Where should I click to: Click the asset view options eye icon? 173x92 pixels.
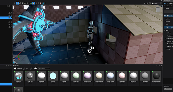pos(36,68)
